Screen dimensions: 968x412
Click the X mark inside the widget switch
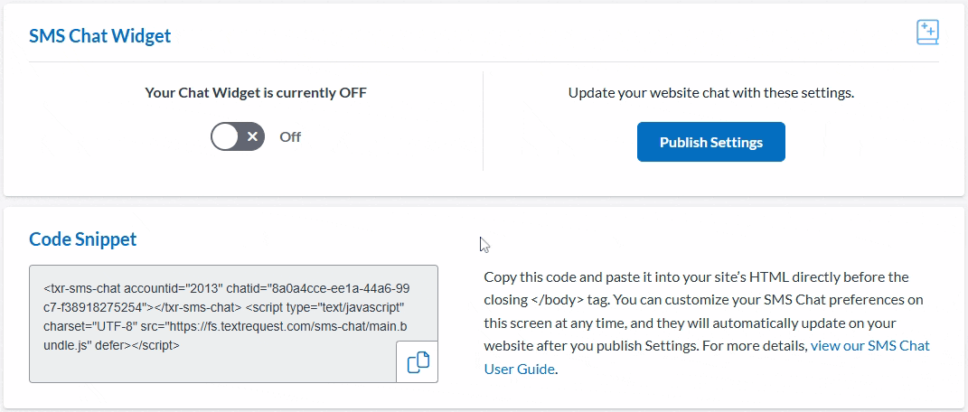point(253,137)
